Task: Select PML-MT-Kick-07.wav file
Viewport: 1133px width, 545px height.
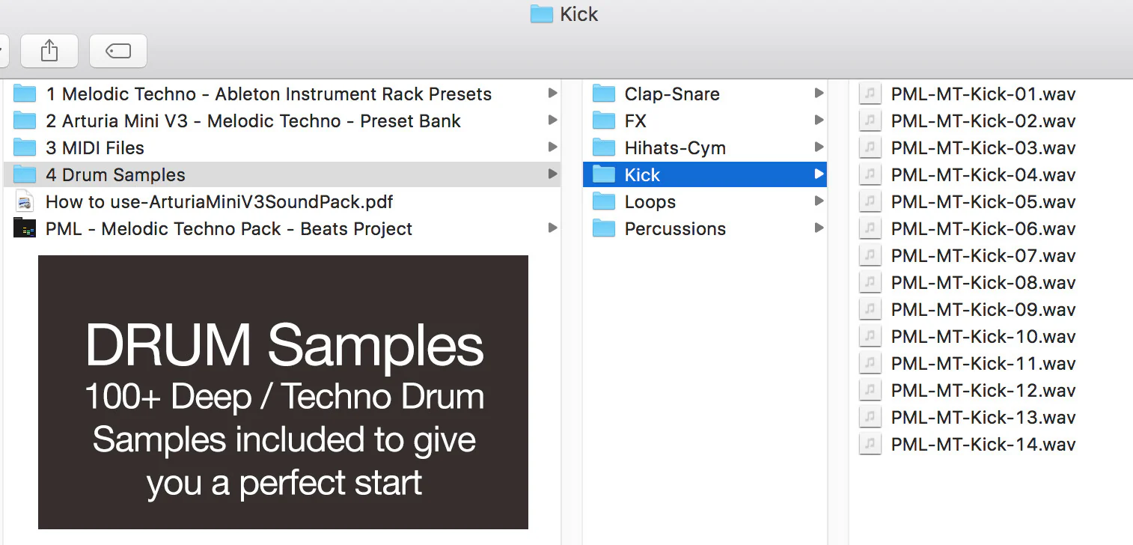Action: click(983, 255)
